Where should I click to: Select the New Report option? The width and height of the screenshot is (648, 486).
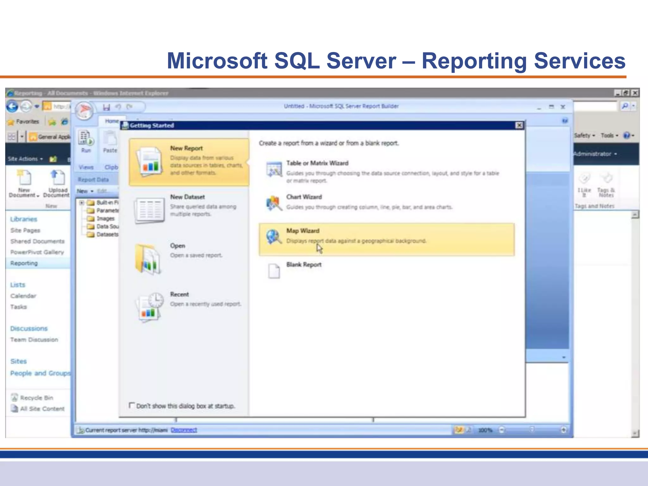[189, 162]
